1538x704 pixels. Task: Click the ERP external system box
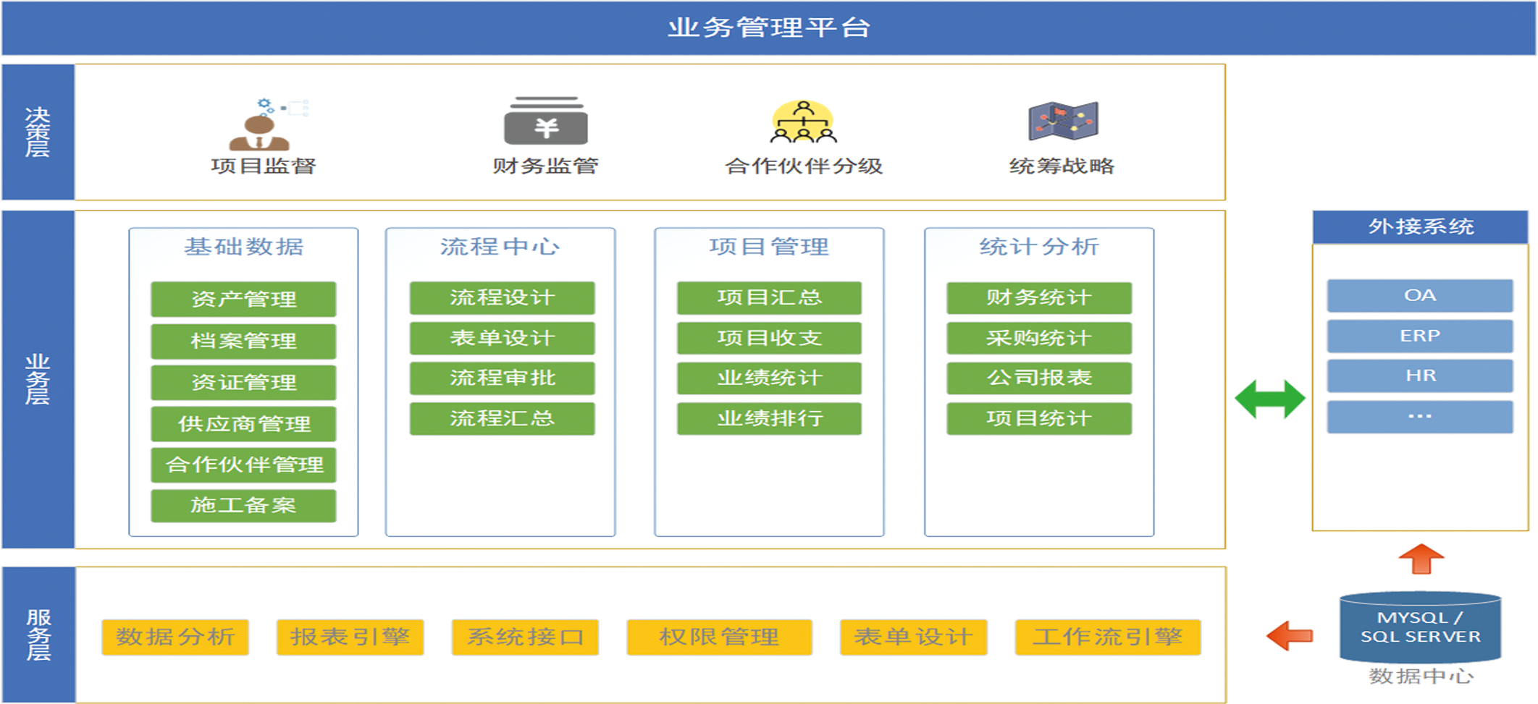pyautogui.click(x=1419, y=336)
